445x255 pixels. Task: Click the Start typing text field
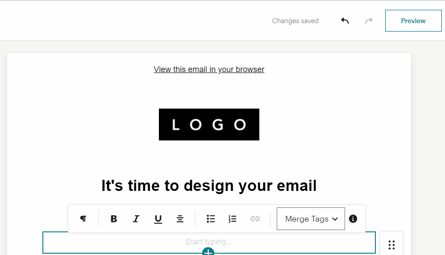(209, 243)
